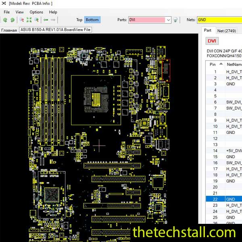Screen dimensions: 242x242
Task: Click the NetName column header
Action: click(x=234, y=64)
